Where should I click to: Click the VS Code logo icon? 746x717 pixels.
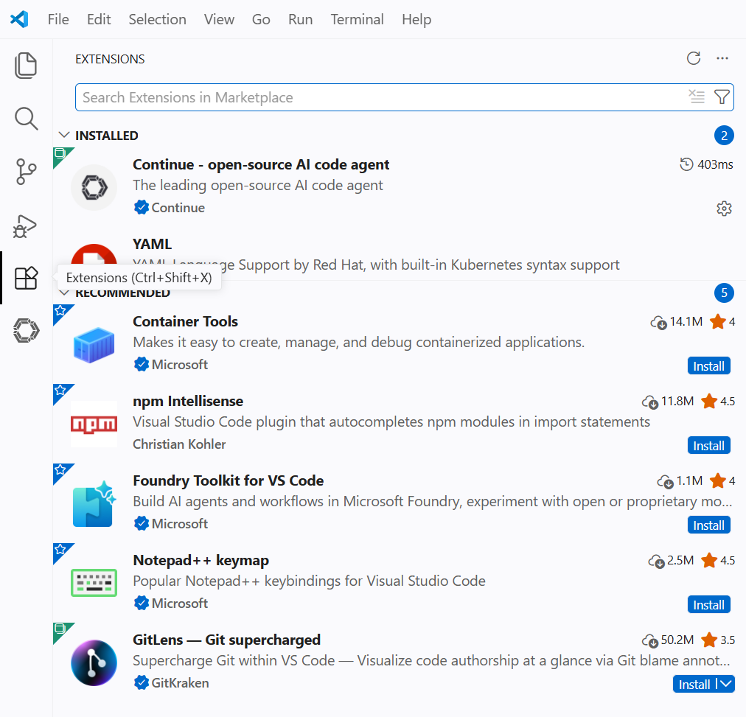[x=19, y=19]
